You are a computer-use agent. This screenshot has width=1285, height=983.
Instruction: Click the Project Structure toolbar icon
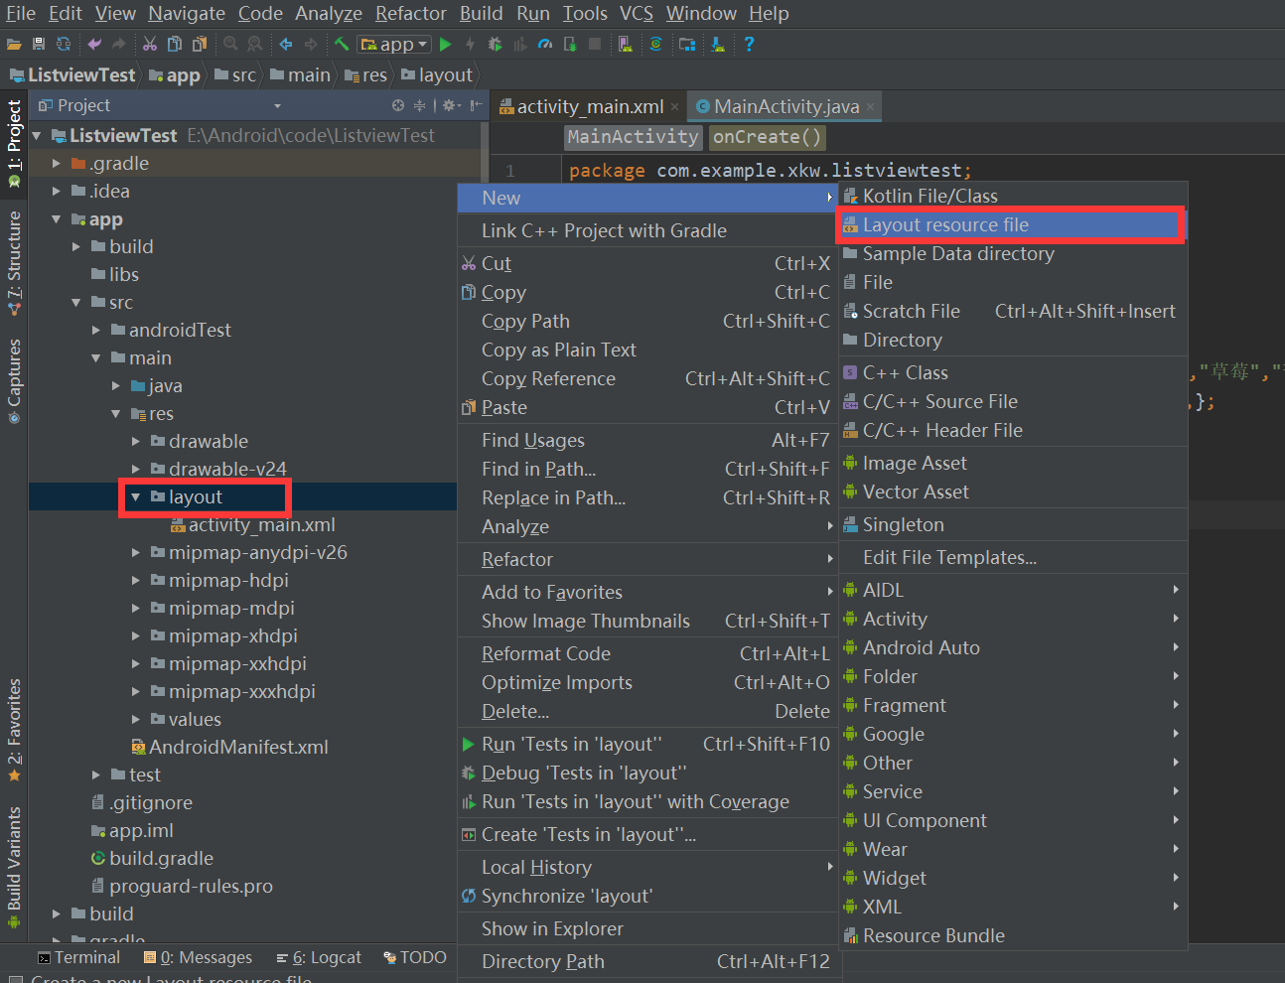click(687, 44)
